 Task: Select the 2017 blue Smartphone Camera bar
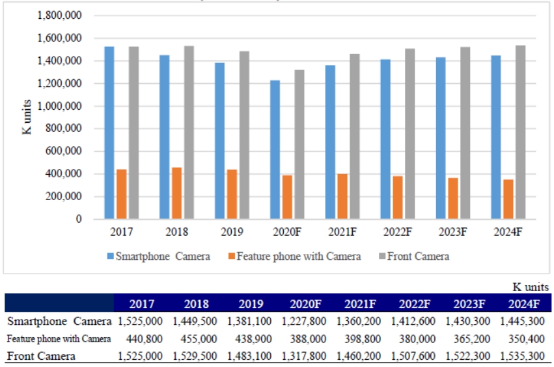pyautogui.click(x=109, y=133)
